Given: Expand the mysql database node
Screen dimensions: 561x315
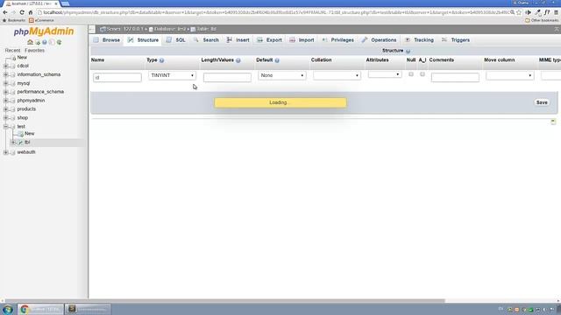Looking at the screenshot, I should click(6, 83).
